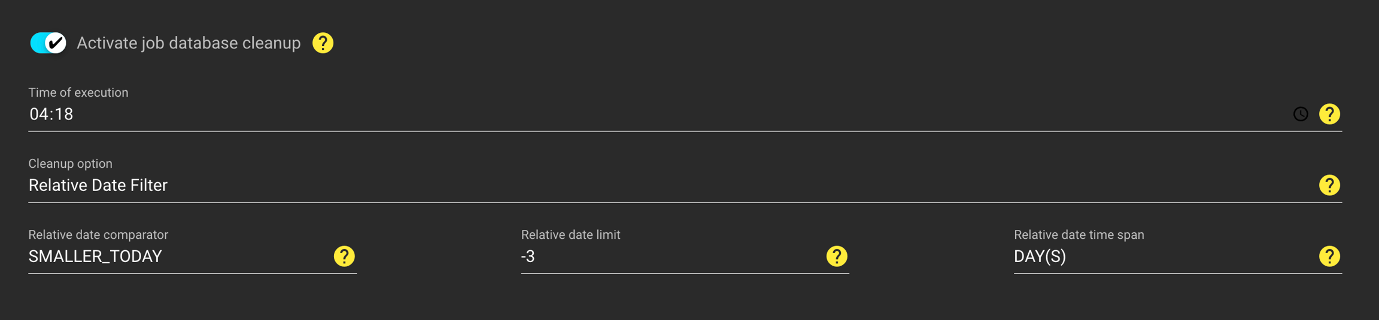Show help for Cleanup option
Viewport: 1379px width, 320px height.
tap(1329, 185)
